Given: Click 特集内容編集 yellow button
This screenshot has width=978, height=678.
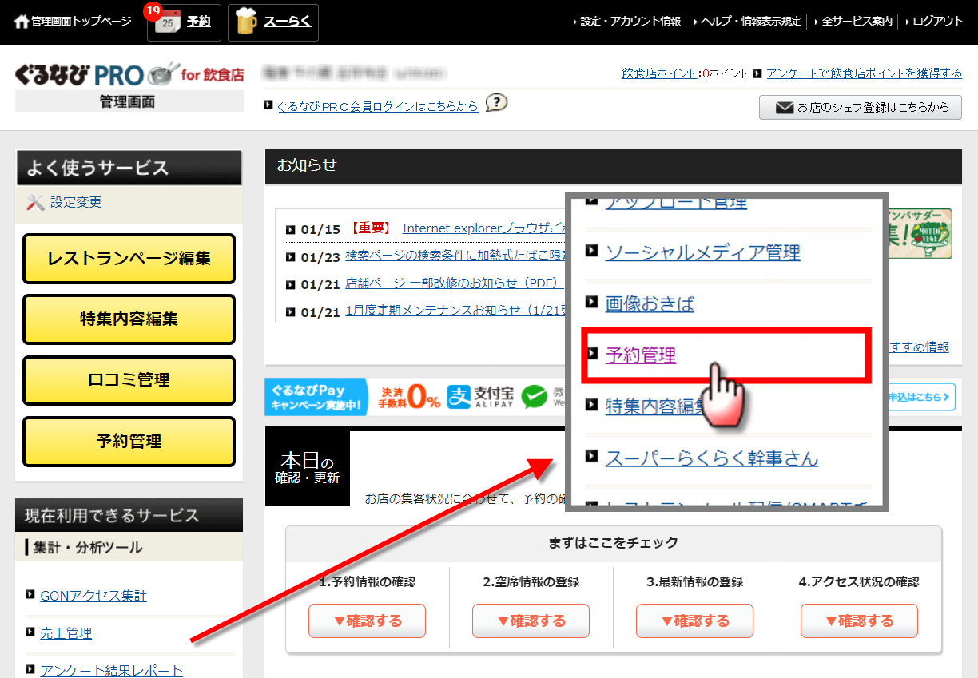Looking at the screenshot, I should (x=129, y=319).
